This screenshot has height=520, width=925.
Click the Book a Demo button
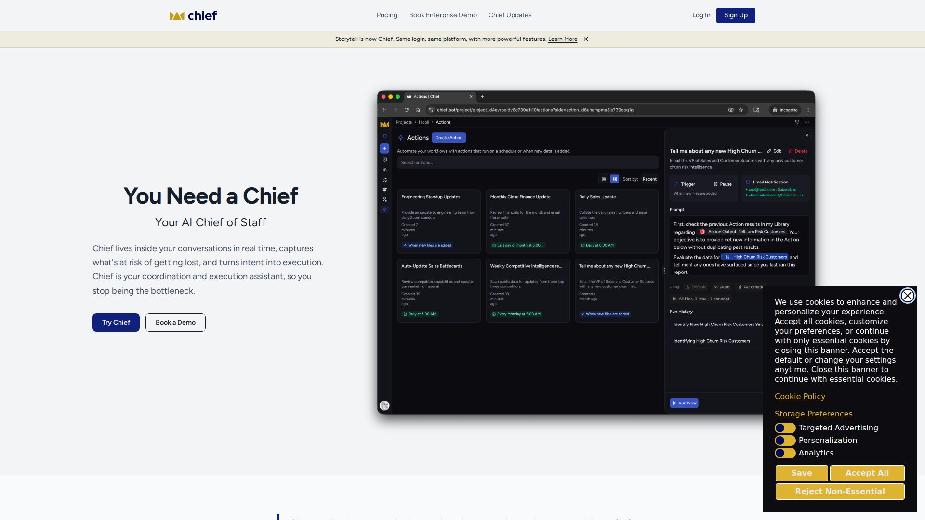175,323
